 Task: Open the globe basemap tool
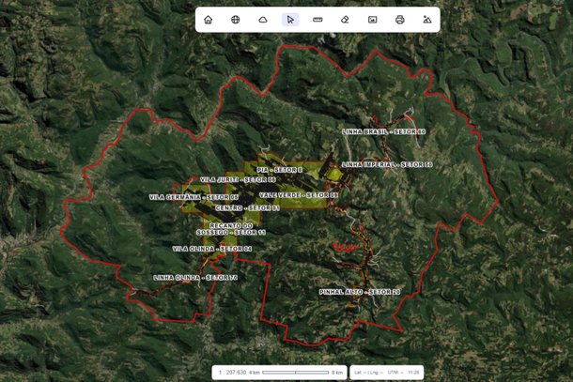coord(236,20)
